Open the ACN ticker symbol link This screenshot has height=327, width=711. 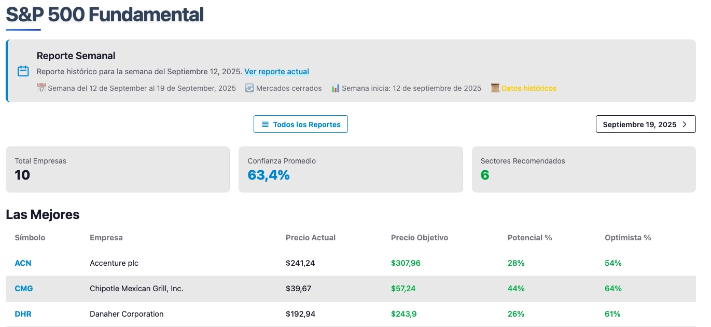pyautogui.click(x=23, y=263)
